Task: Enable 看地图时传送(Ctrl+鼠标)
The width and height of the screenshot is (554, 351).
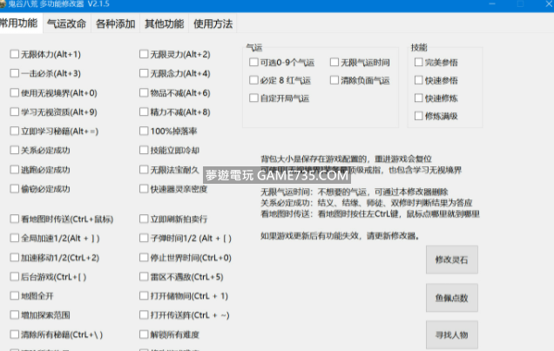Action: pyautogui.click(x=15, y=219)
